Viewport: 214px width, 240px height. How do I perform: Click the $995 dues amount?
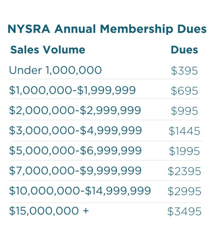pos(184,111)
